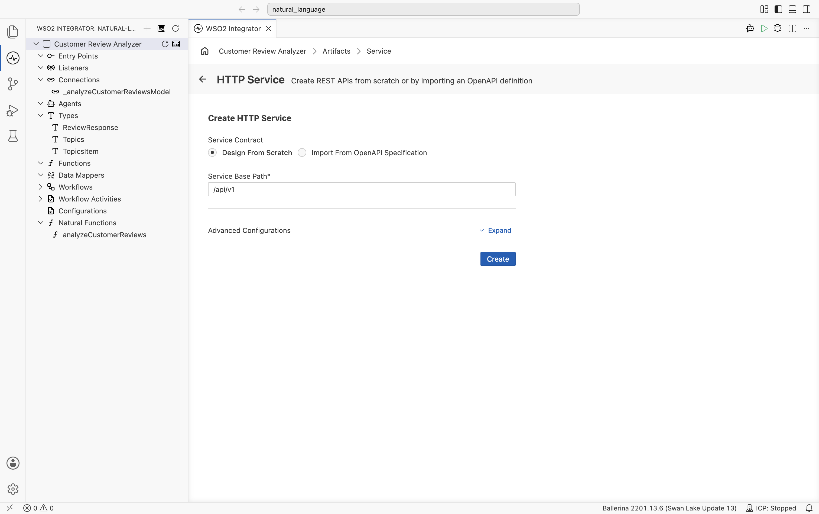The height and width of the screenshot is (514, 819).
Task: Open the editor more actions menu
Action: [807, 28]
